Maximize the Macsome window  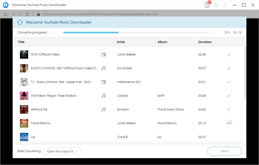[x=243, y=5]
